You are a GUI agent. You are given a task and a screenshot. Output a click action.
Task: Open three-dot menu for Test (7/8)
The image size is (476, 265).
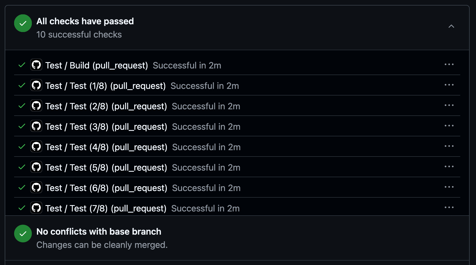[449, 208]
